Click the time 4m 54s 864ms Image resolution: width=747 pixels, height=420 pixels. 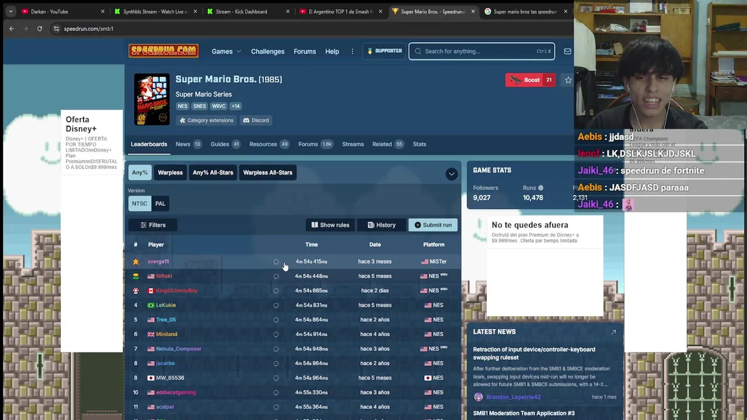pos(312,320)
